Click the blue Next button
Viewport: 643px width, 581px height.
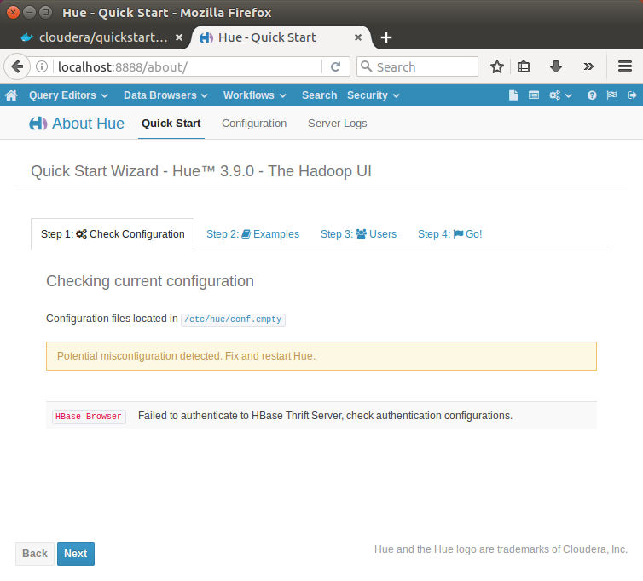coord(76,554)
